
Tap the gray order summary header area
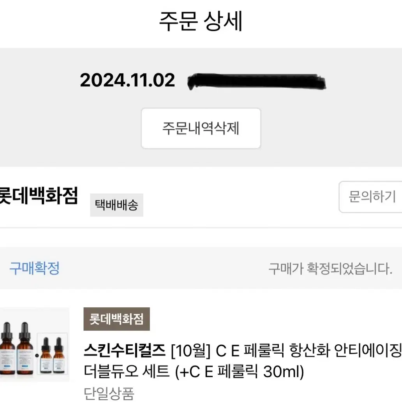[201, 108]
